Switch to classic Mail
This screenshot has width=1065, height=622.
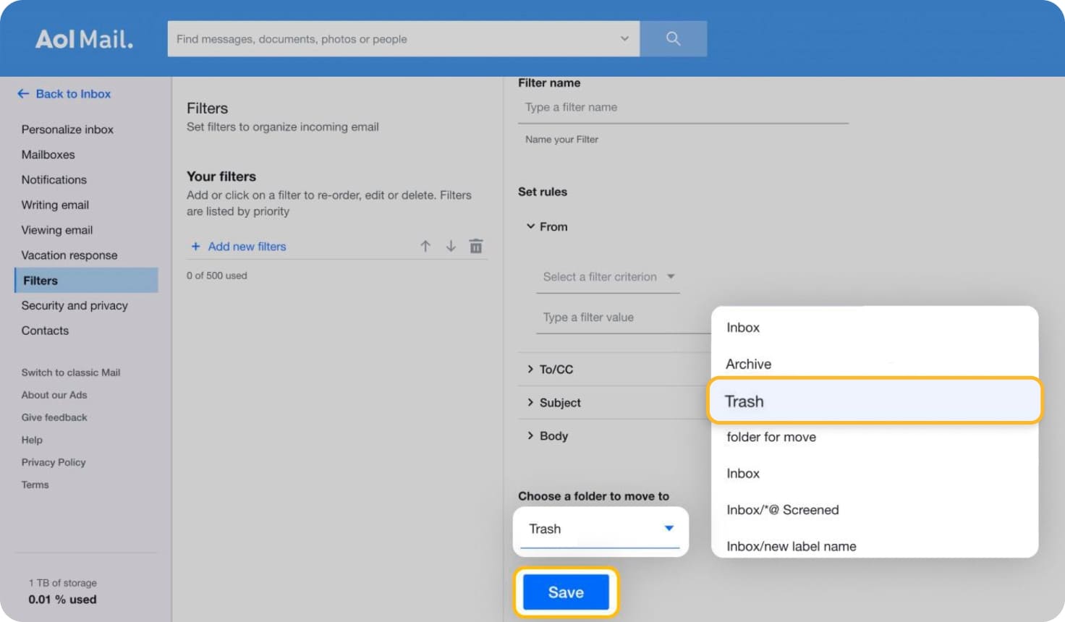[x=70, y=372]
